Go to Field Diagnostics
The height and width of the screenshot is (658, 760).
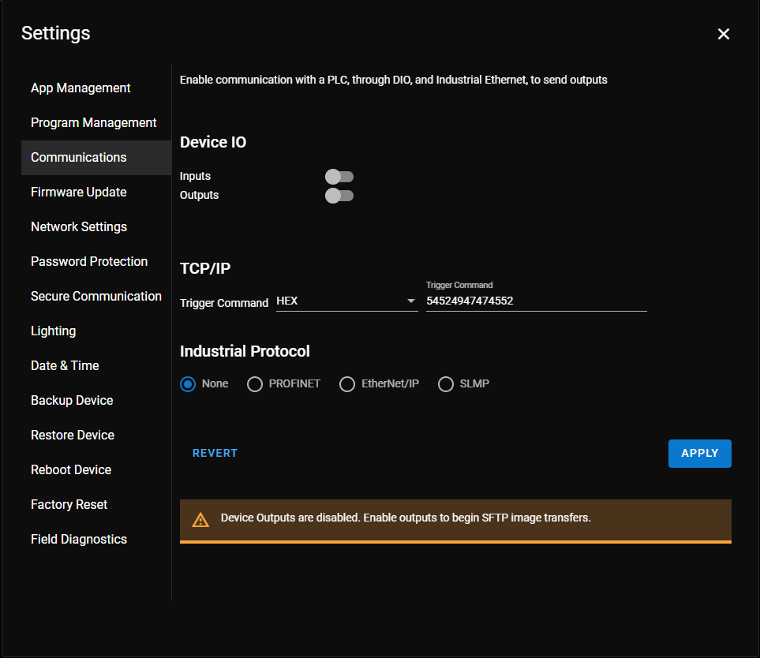click(x=79, y=540)
